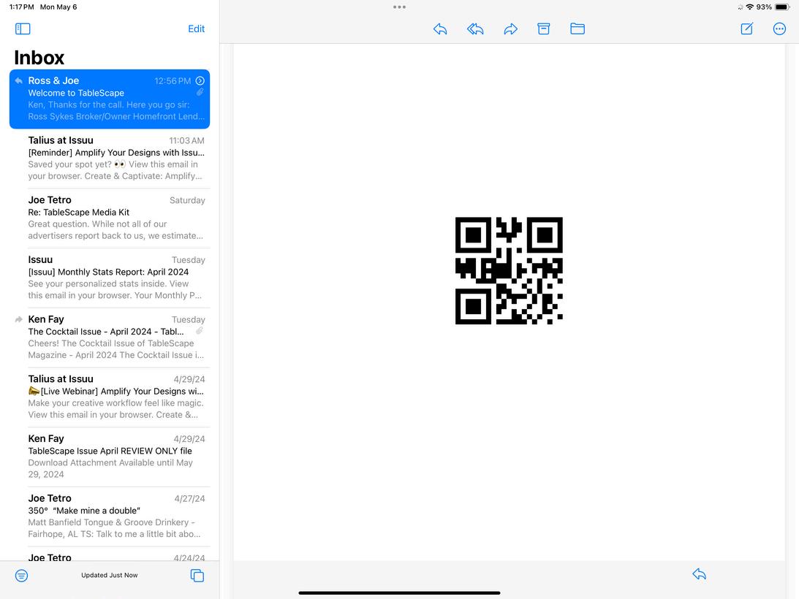
Task: Open the filter mailbox icon
Action: [x=21, y=576]
